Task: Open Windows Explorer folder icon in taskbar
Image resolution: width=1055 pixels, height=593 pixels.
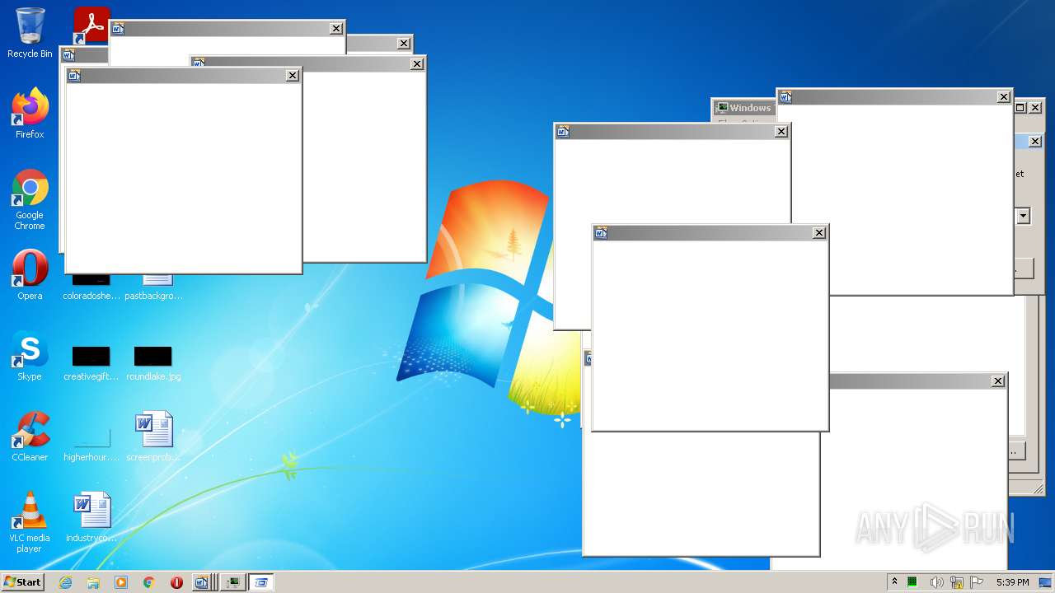Action: coord(93,582)
